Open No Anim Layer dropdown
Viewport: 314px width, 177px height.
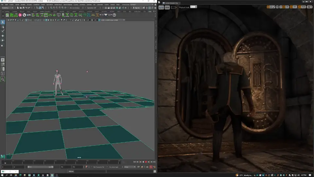tap(114, 167)
